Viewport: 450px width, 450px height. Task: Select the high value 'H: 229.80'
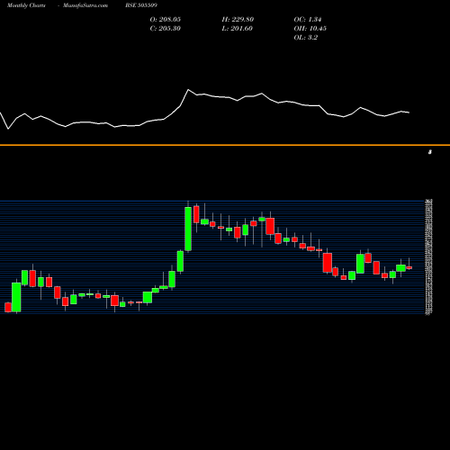point(238,20)
